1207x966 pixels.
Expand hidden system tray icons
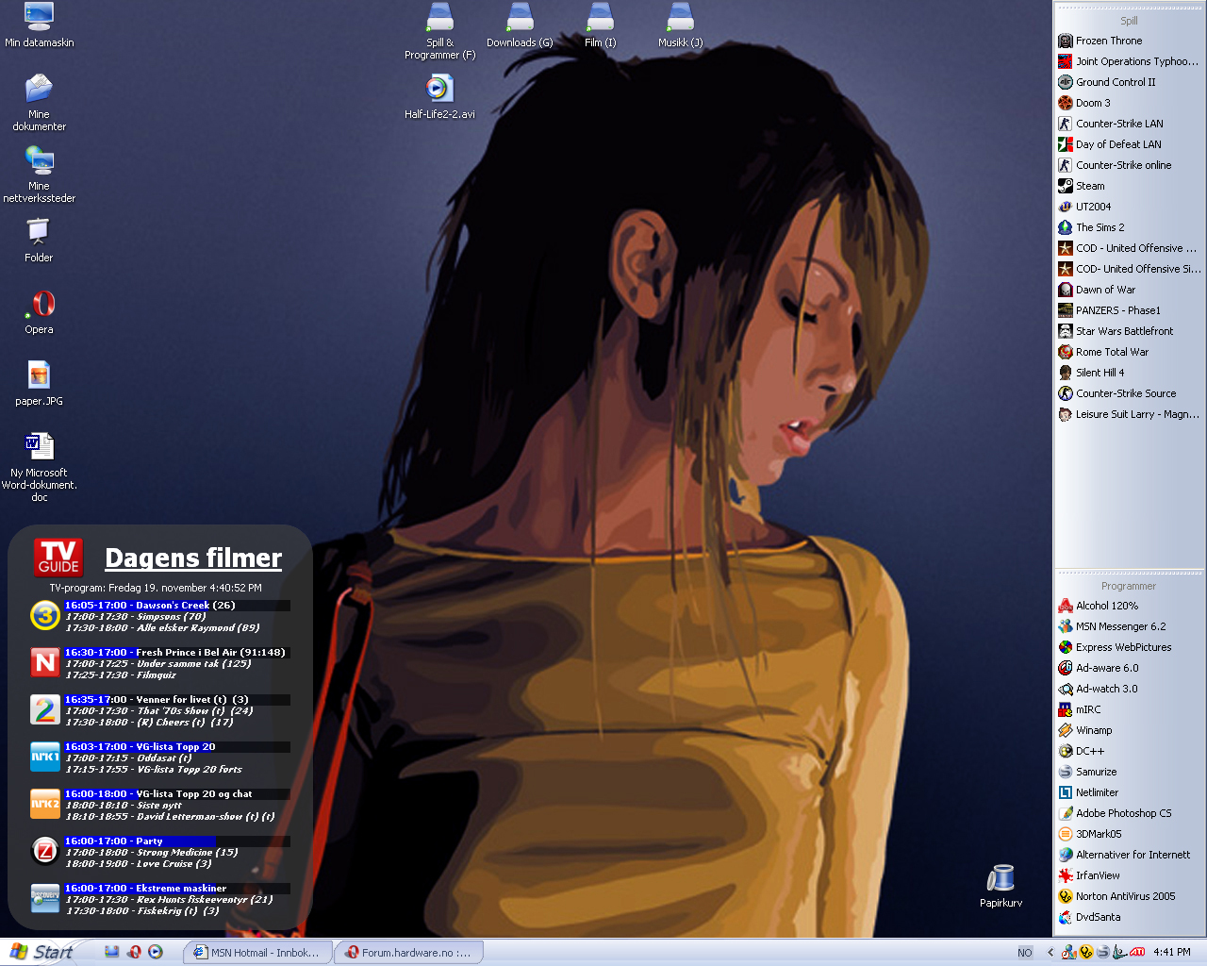pos(1050,953)
